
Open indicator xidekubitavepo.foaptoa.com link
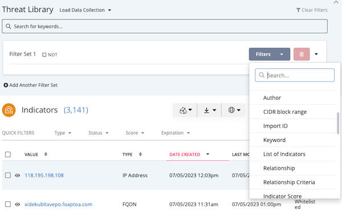pyautogui.click(x=58, y=205)
